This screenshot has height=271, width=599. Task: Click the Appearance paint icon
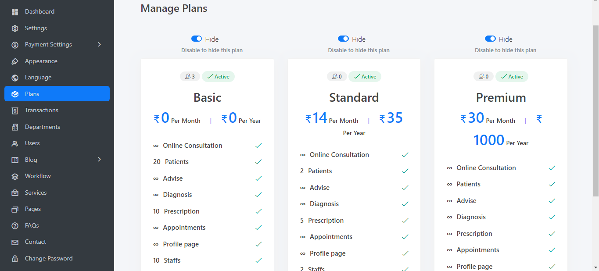point(15,61)
